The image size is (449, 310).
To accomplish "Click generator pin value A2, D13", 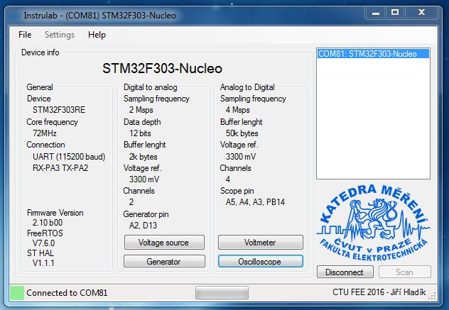I will [143, 226].
